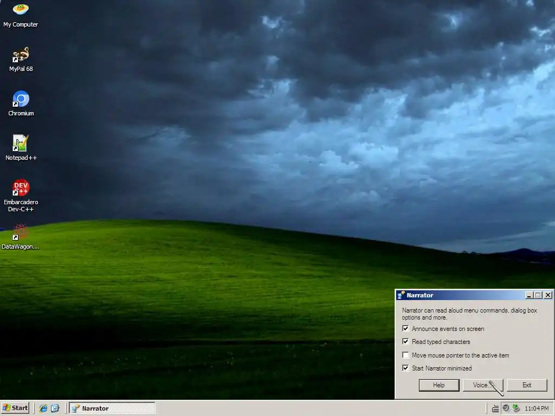Click the Help button in Narrator
This screenshot has width=555, height=416.
(439, 385)
